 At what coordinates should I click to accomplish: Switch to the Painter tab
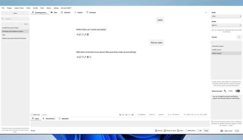tap(78, 12)
